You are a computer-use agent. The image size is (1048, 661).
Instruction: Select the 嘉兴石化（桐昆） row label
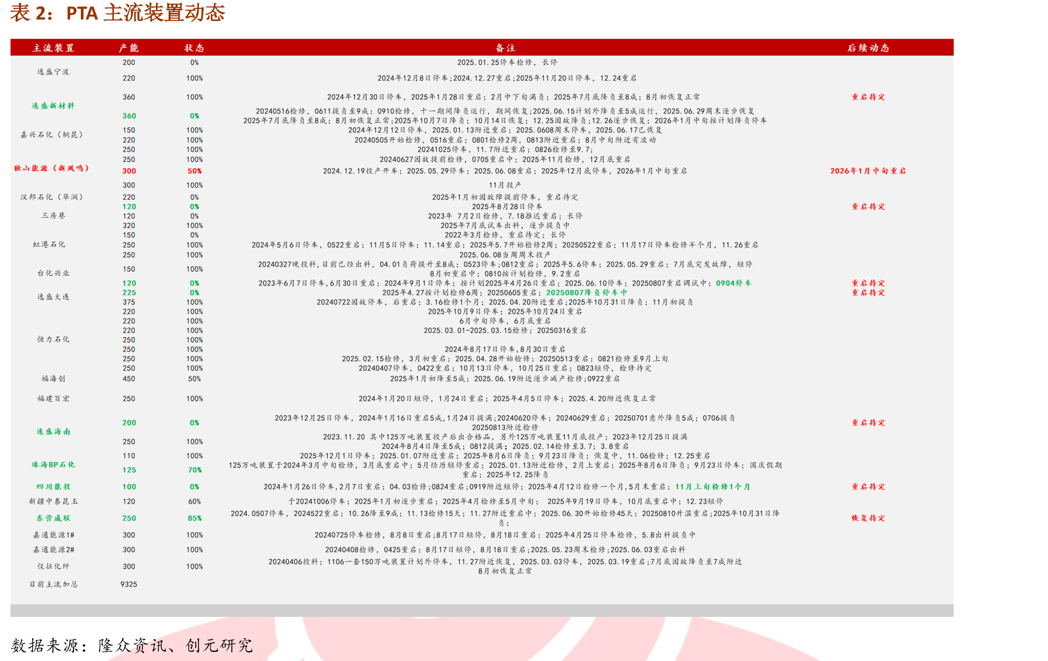(51, 135)
